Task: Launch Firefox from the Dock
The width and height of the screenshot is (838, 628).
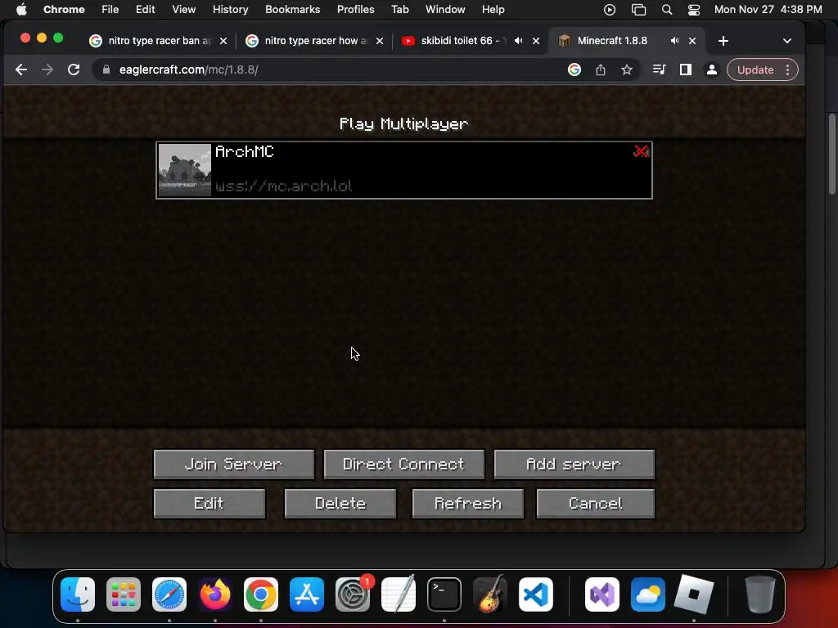Action: (215, 594)
